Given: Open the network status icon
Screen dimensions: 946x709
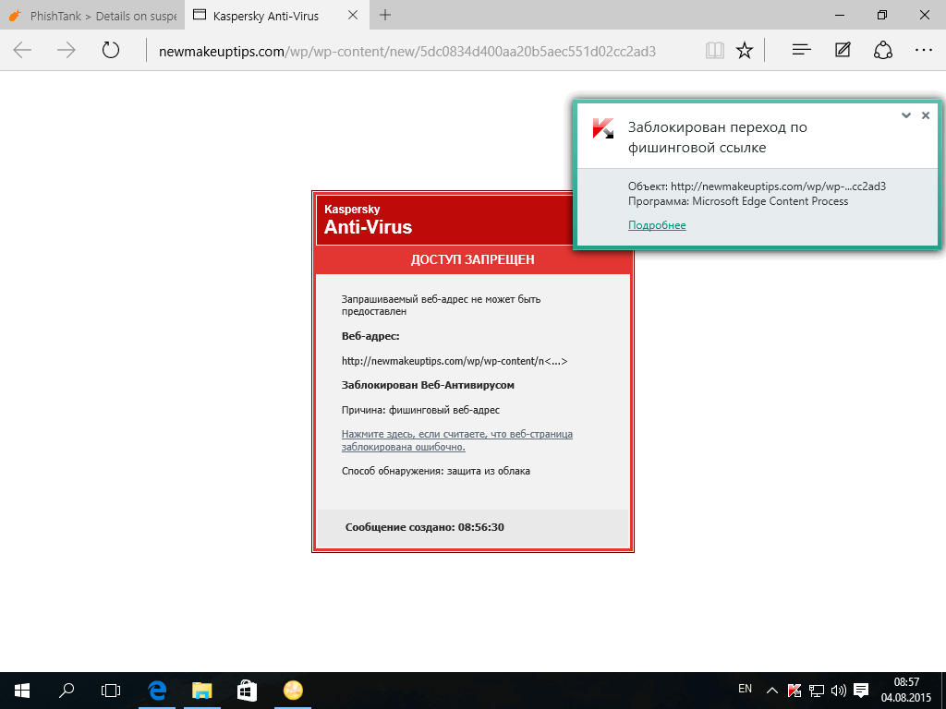Looking at the screenshot, I should (817, 690).
